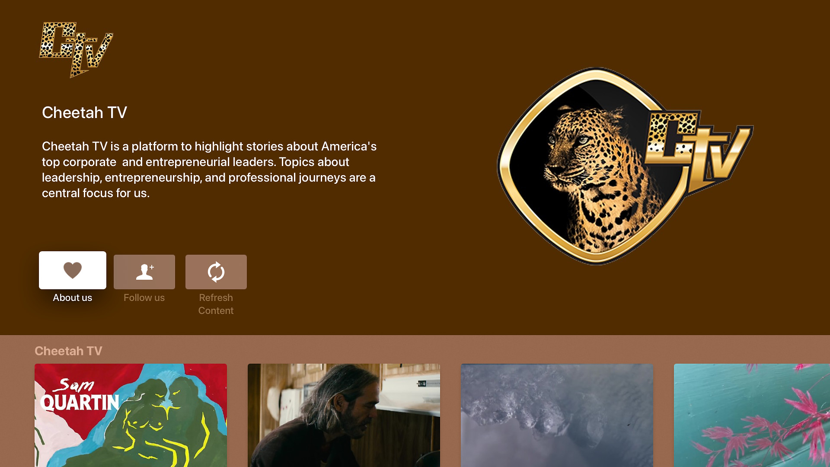This screenshot has width=830, height=467.
Task: Click the channel description paragraph text
Action: point(209,170)
